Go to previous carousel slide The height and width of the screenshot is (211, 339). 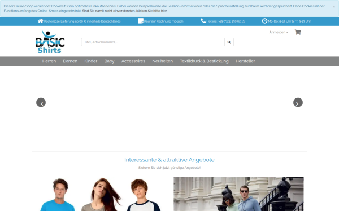[x=41, y=102]
